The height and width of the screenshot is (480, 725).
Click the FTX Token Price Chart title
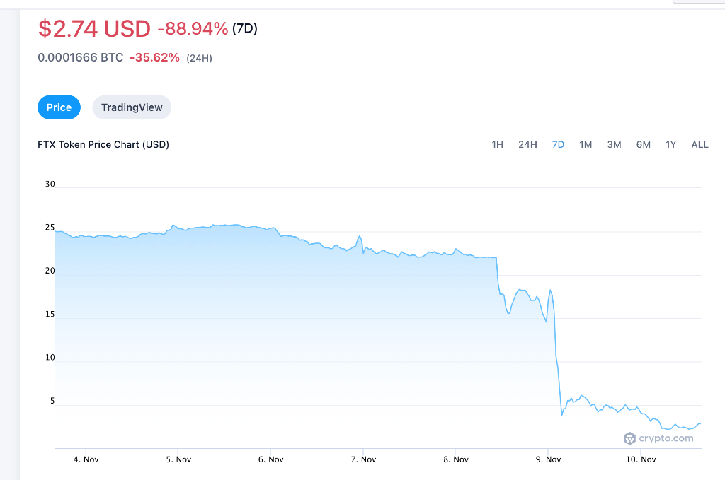103,144
